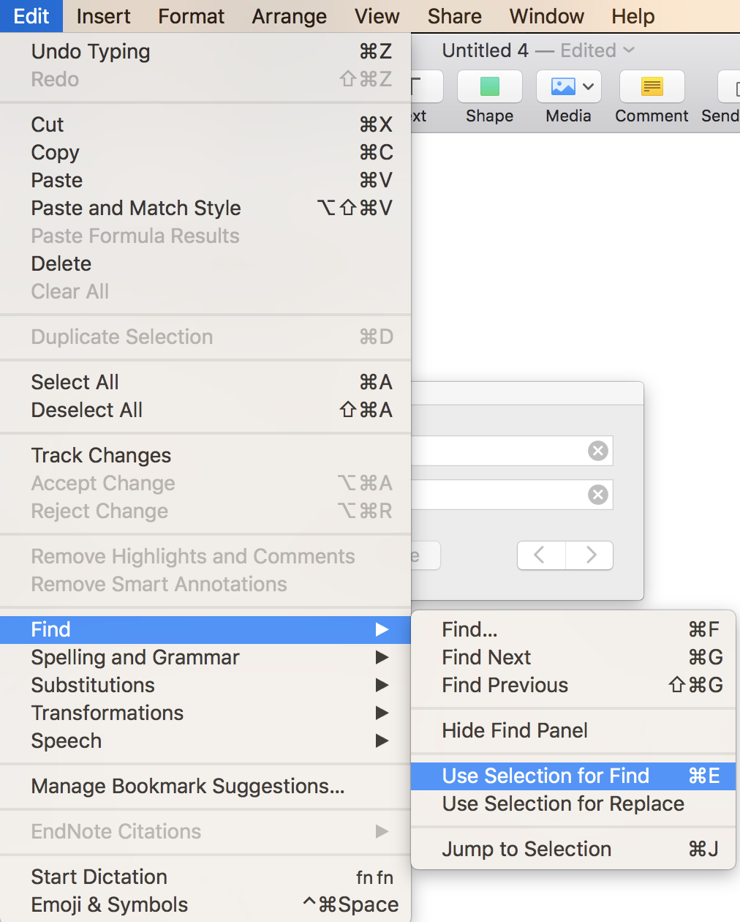This screenshot has height=922, width=740.
Task: Click the Shape toolbar icon
Action: [x=489, y=87]
